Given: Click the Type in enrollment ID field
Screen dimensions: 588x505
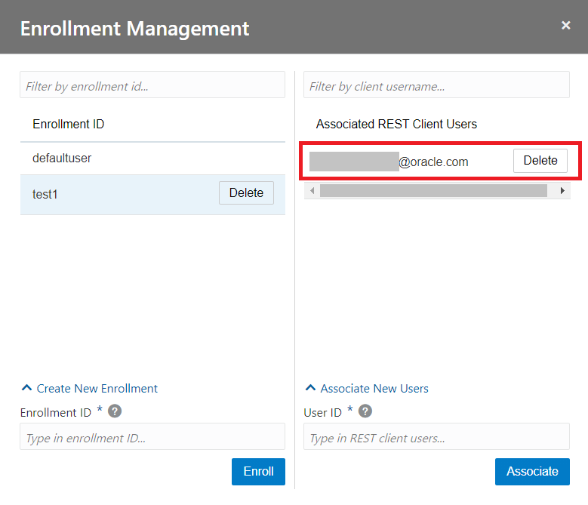Looking at the screenshot, I should 152,438.
